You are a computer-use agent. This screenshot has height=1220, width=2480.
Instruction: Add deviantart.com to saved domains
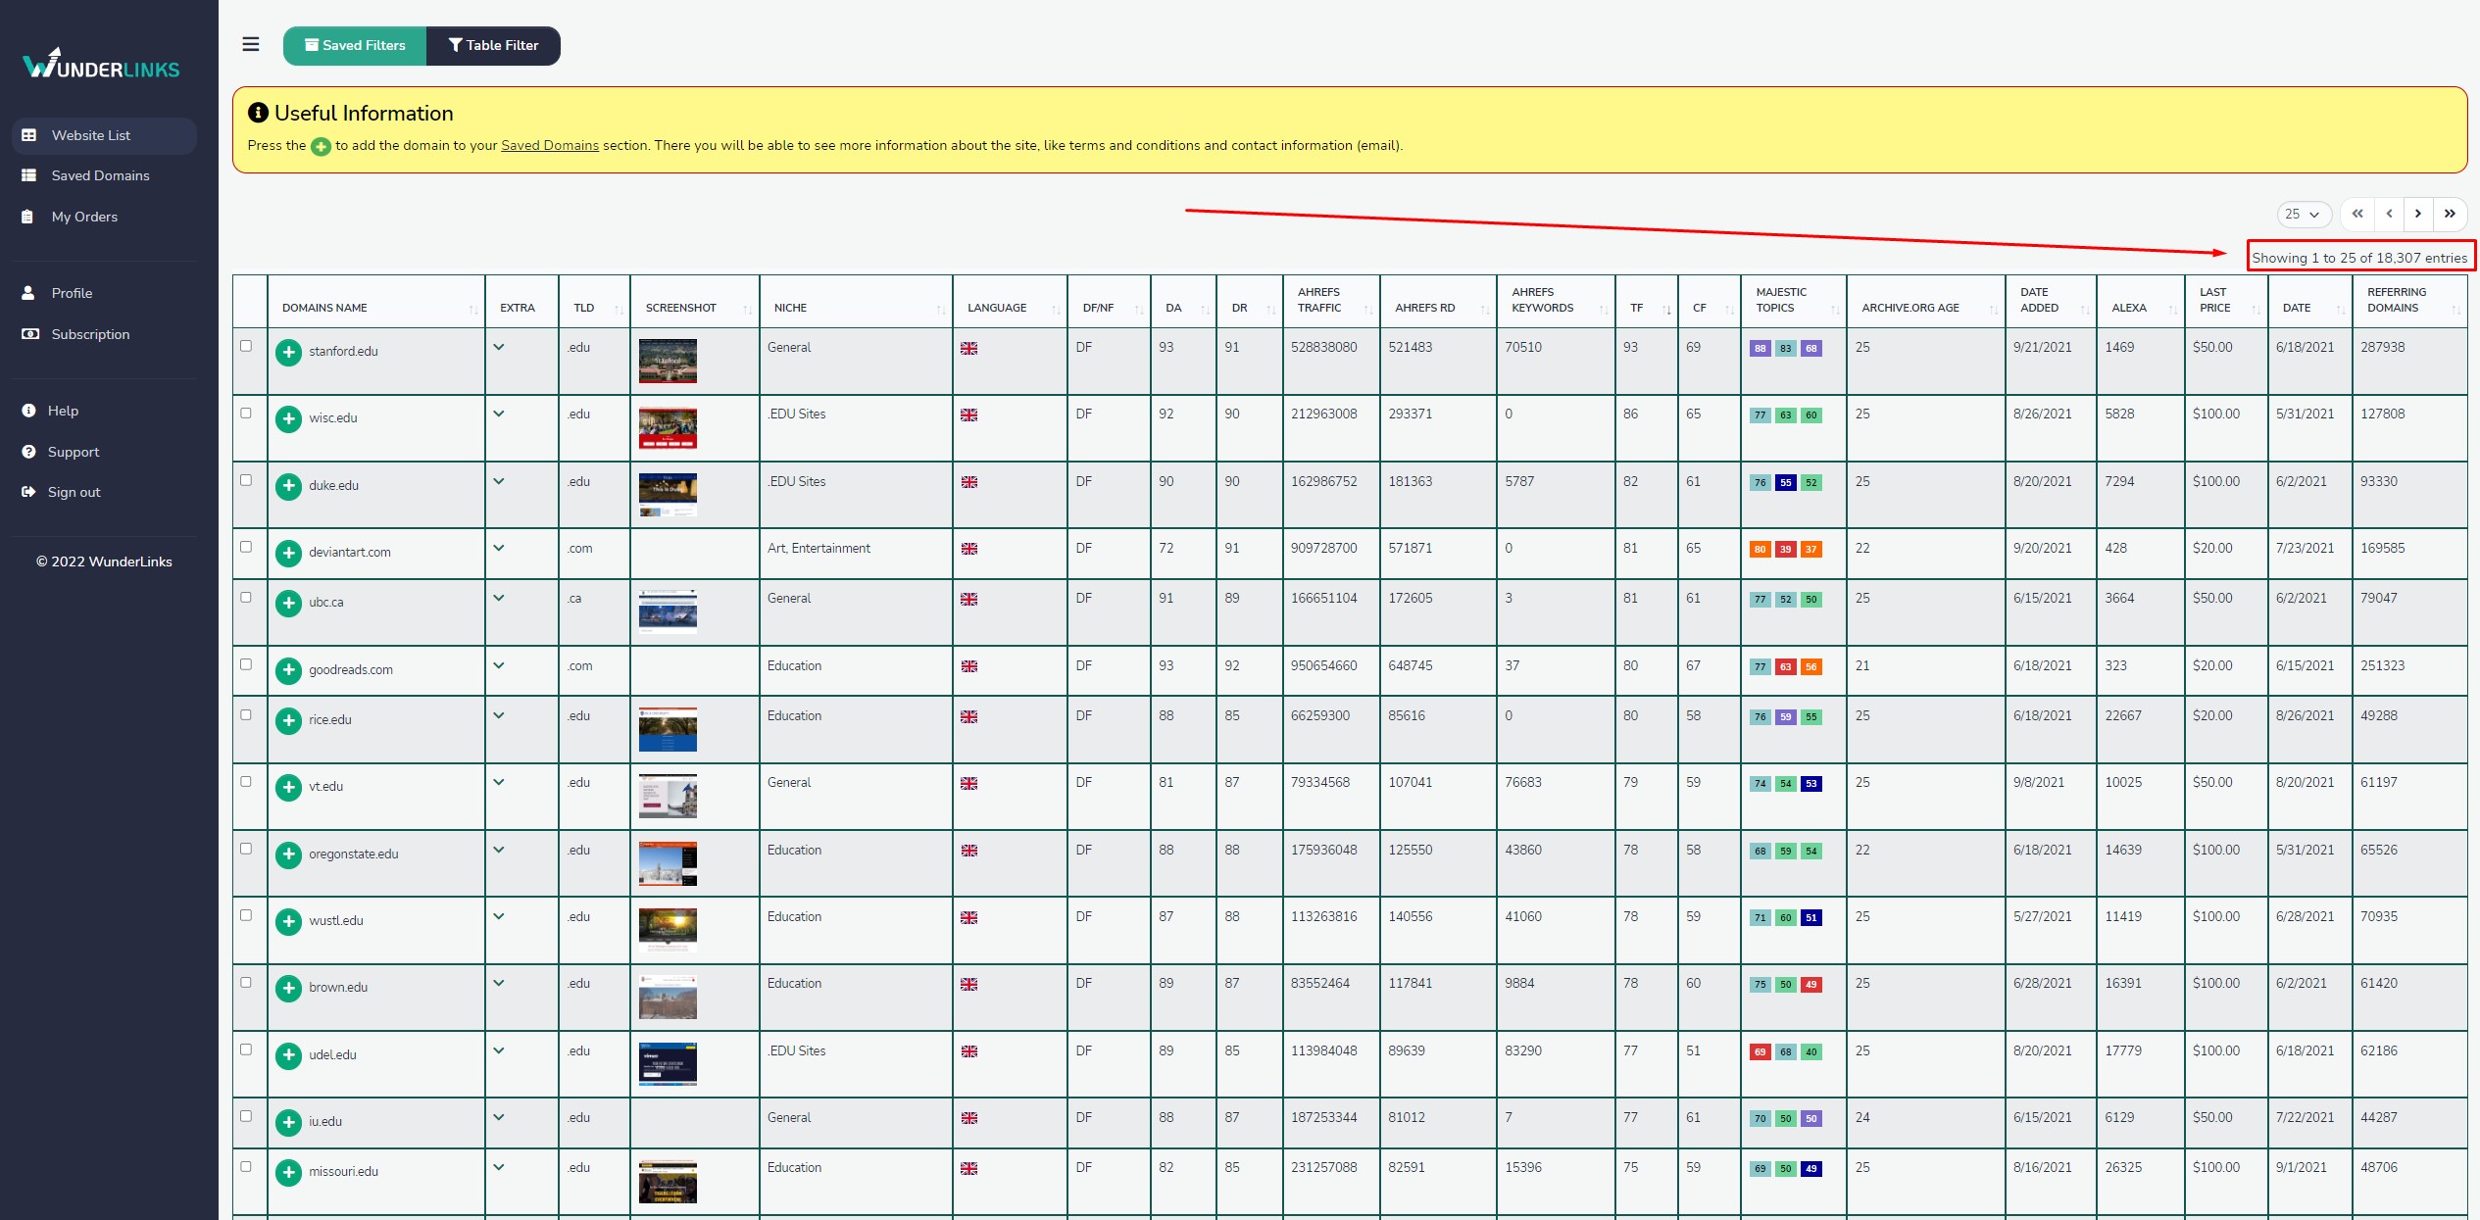[x=288, y=553]
